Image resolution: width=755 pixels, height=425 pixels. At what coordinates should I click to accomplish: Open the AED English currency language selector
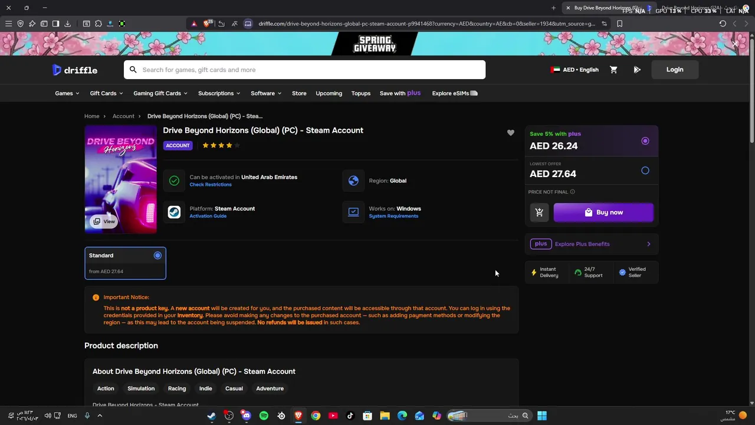tap(575, 70)
